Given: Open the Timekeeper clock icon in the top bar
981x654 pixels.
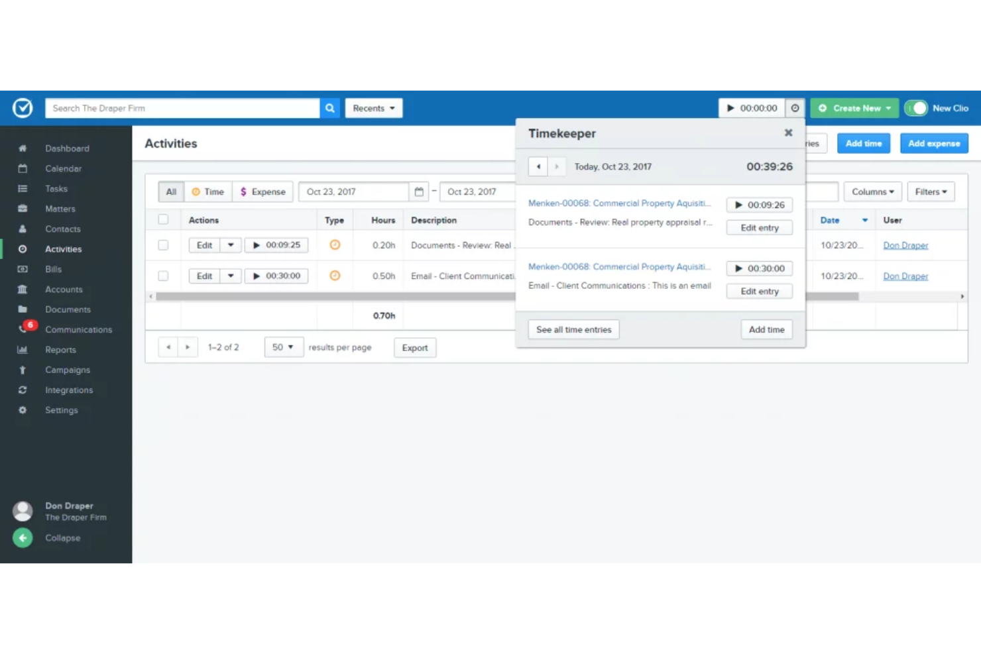Looking at the screenshot, I should click(795, 107).
